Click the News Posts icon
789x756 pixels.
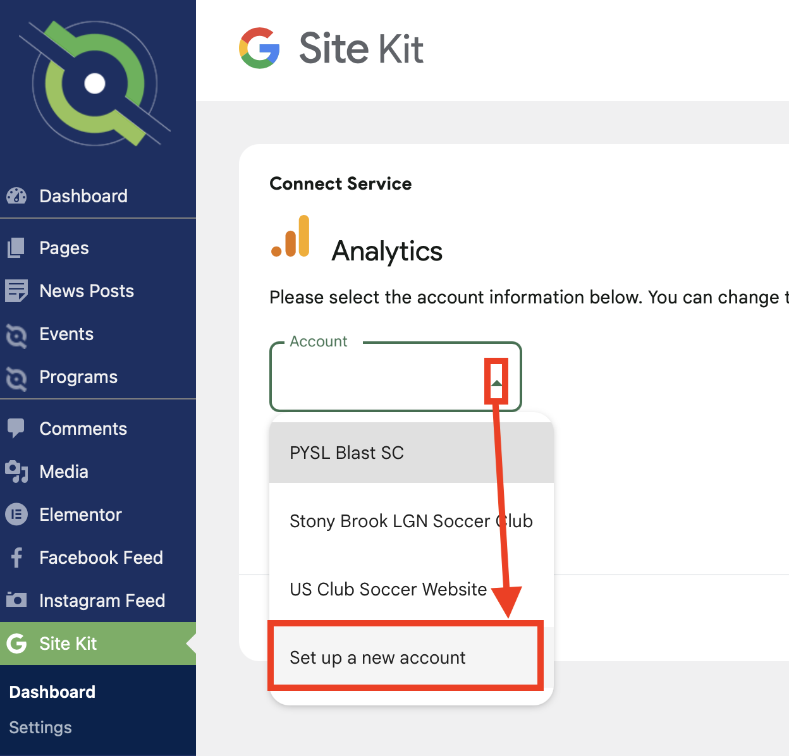pyautogui.click(x=16, y=291)
